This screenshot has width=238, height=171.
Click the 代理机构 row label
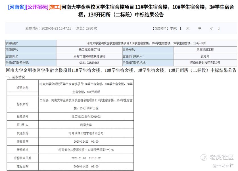click(x=23, y=133)
